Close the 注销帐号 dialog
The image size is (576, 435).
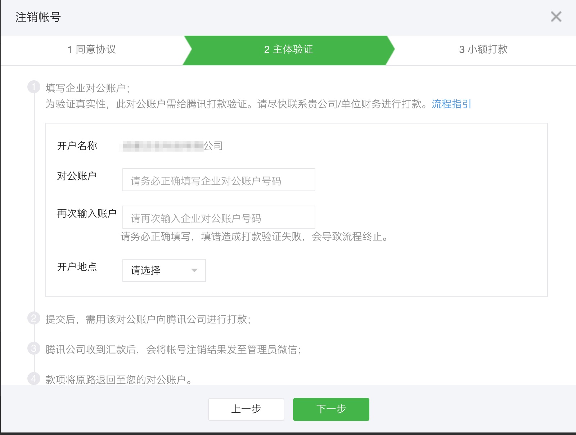point(556,17)
